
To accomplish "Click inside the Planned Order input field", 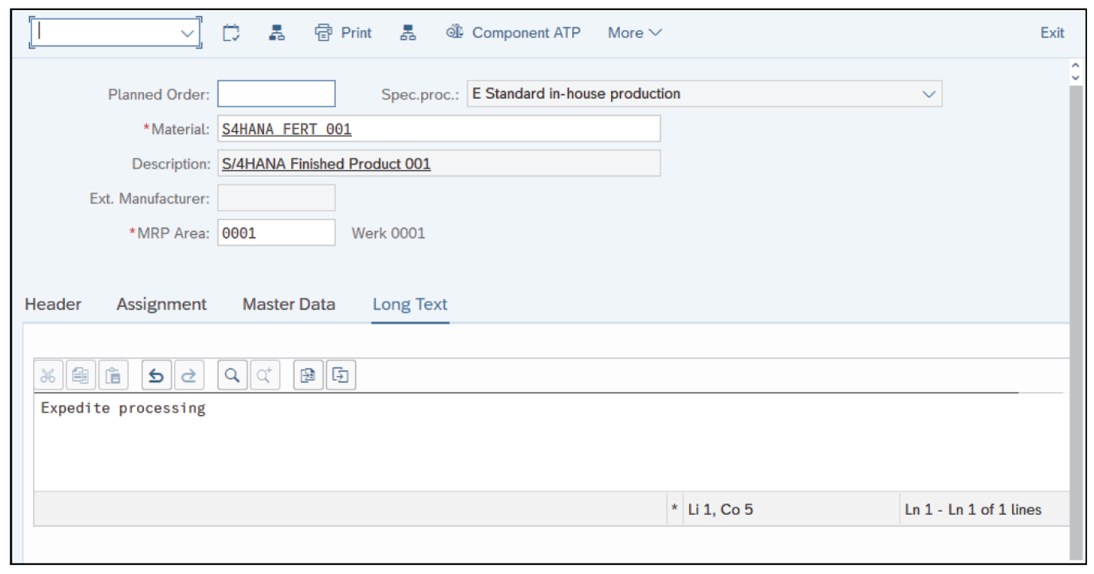I will point(276,93).
